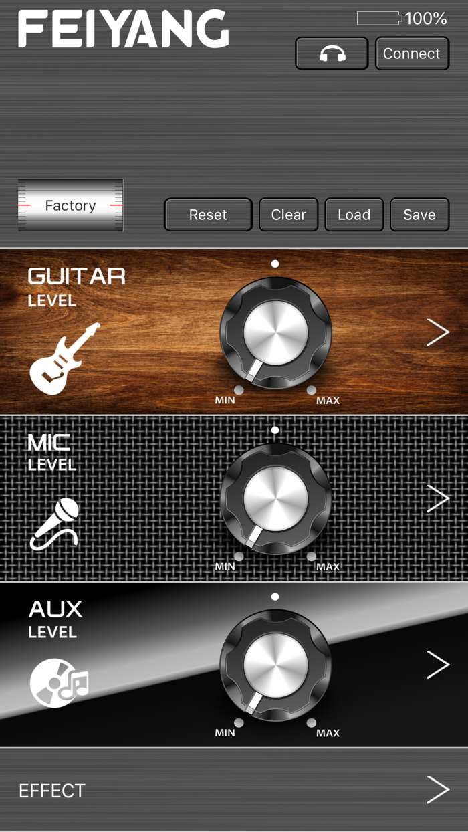Tap the microphone icon
The width and height of the screenshot is (468, 832).
point(55,524)
